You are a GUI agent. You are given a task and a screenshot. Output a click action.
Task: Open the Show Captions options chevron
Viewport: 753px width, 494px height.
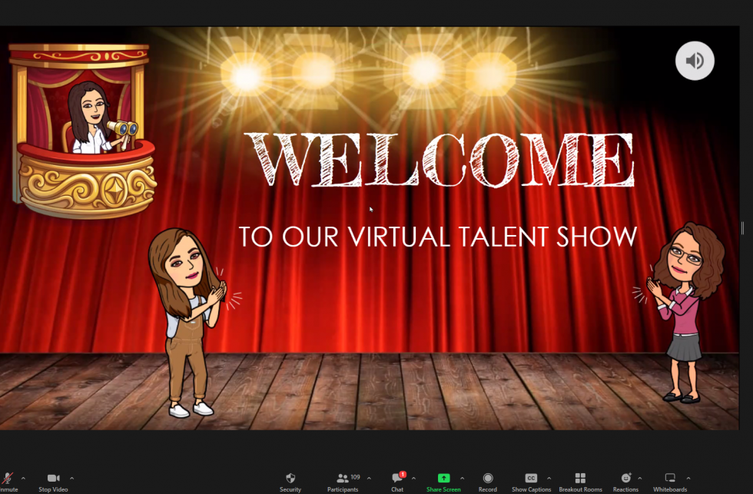[x=549, y=476]
